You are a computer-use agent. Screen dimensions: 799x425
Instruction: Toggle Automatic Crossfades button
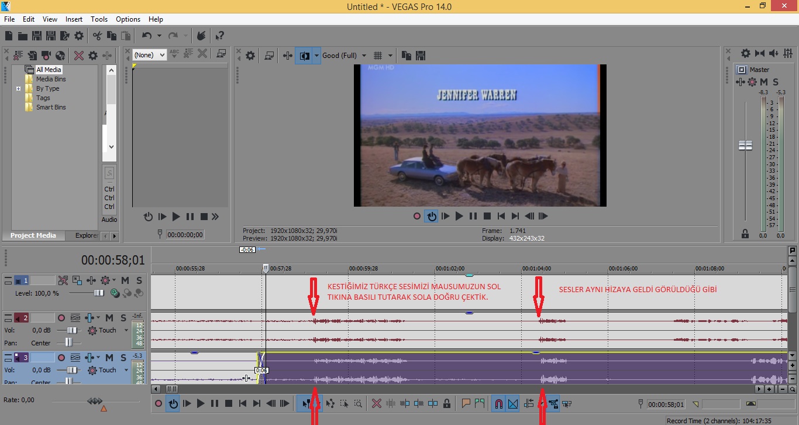click(x=513, y=403)
